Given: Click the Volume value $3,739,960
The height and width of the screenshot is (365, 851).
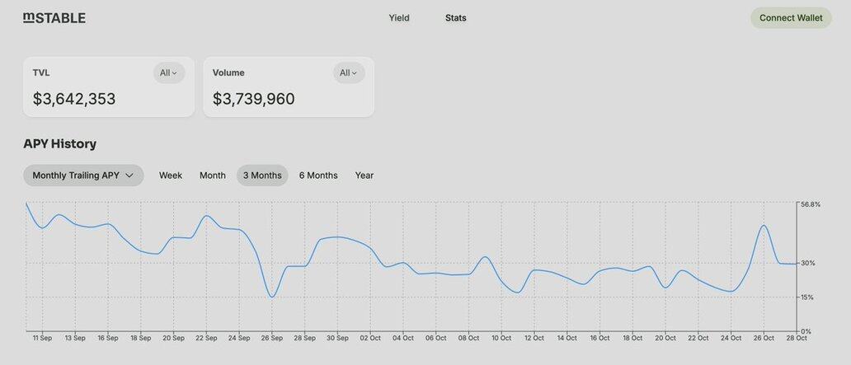Looking at the screenshot, I should click(254, 99).
